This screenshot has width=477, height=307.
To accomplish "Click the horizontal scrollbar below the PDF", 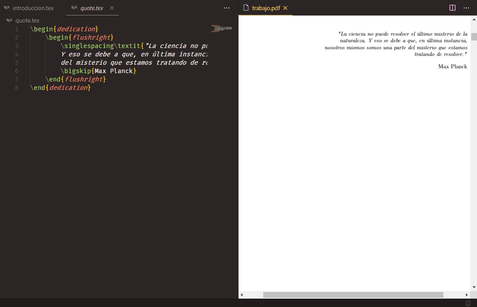I will tap(353, 295).
